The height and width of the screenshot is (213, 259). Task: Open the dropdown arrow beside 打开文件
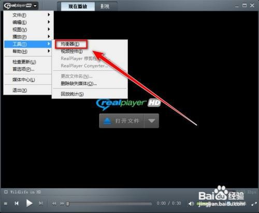(x=151, y=121)
